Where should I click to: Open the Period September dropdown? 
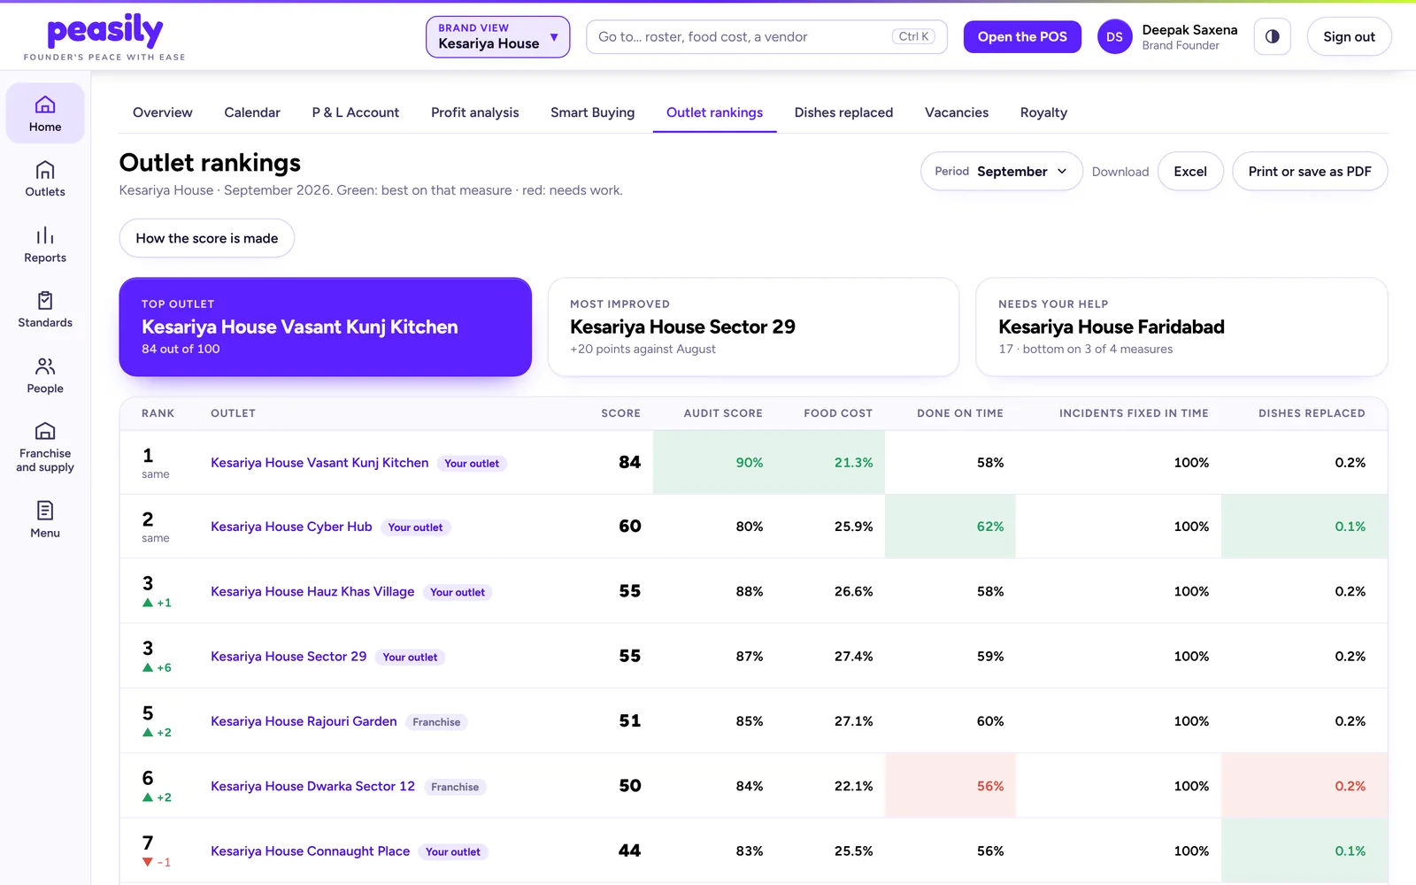1001,172
